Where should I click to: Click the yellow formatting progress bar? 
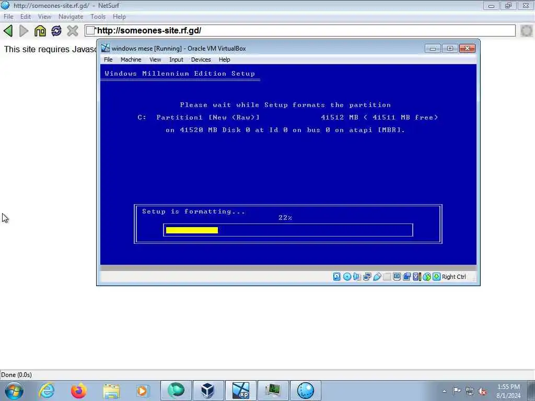pyautogui.click(x=192, y=230)
